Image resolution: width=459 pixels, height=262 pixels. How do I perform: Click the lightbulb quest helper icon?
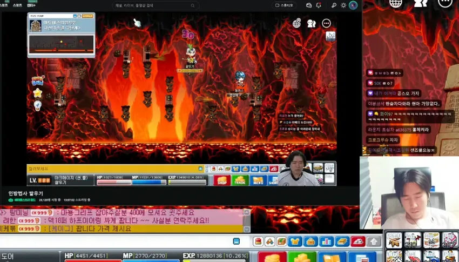37,106
